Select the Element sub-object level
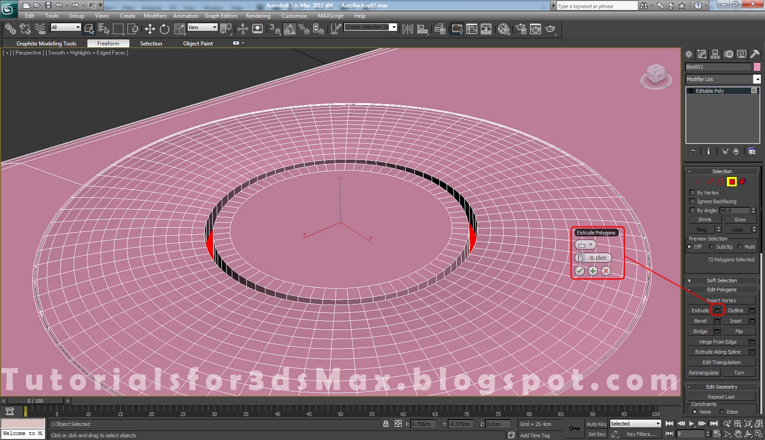Image resolution: width=765 pixels, height=440 pixels. pos(743,181)
